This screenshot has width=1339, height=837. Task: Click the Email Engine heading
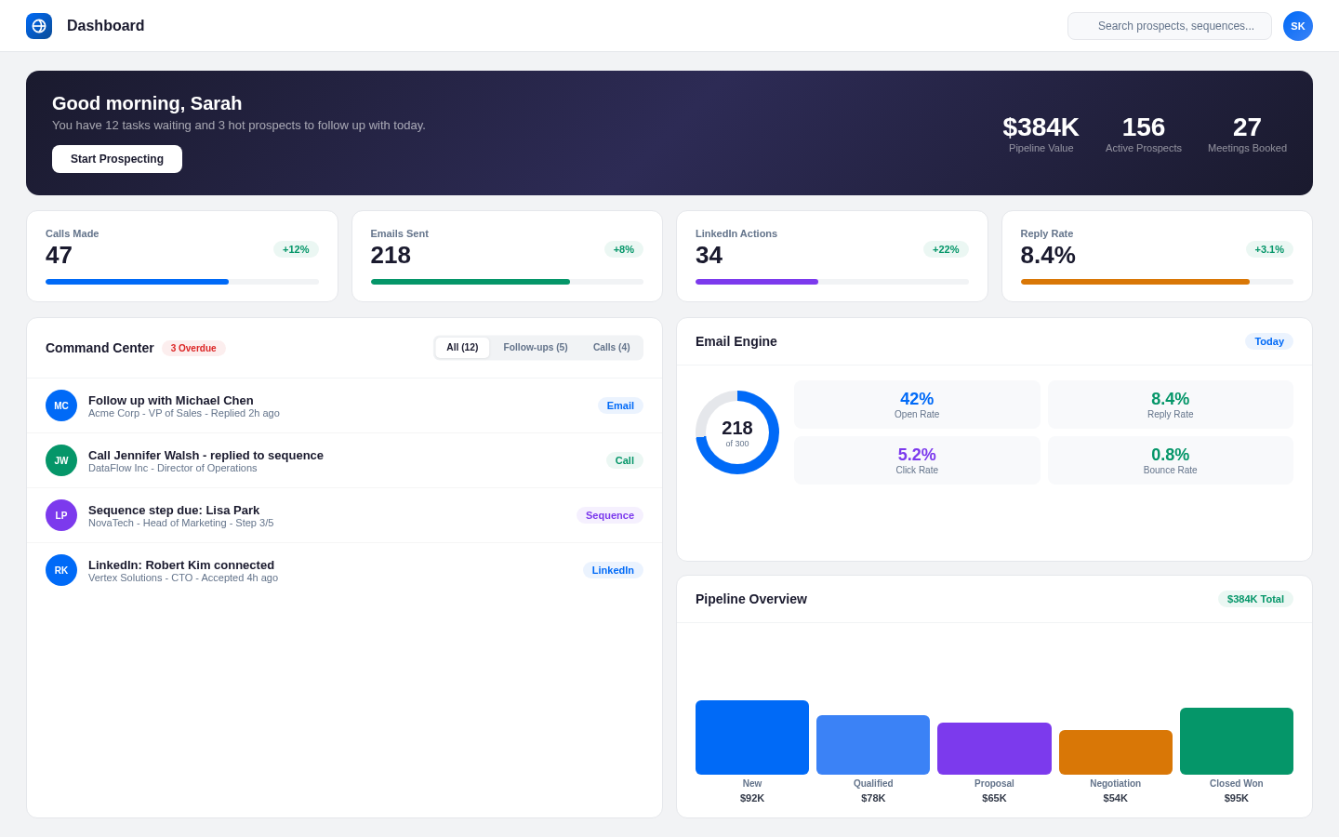(736, 341)
